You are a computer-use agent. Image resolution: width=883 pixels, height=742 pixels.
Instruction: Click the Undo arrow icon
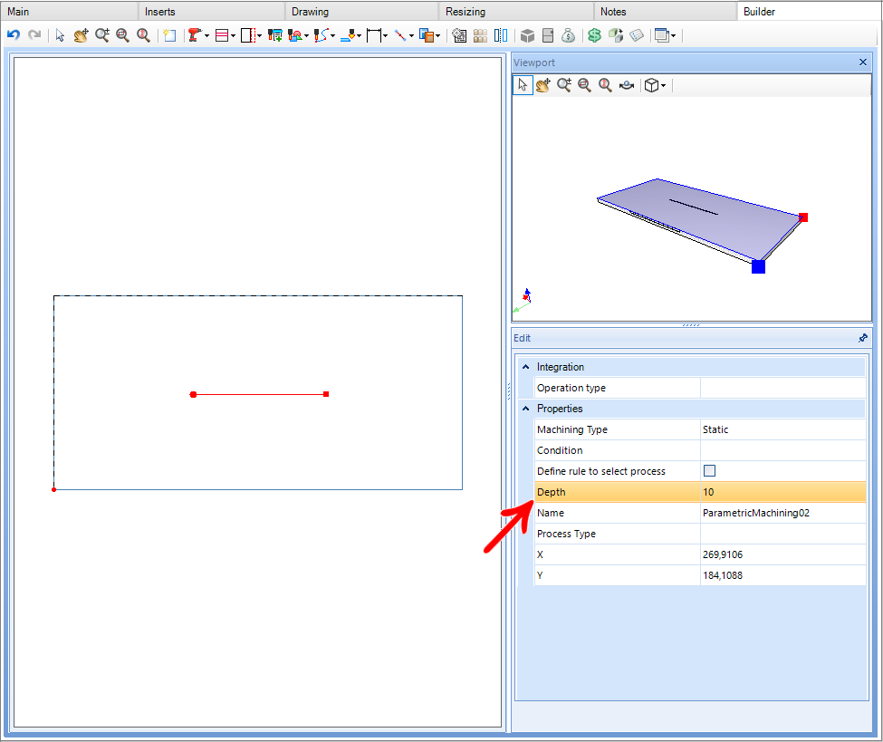pos(14,35)
